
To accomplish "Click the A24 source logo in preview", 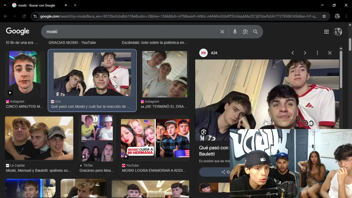I will (204, 53).
